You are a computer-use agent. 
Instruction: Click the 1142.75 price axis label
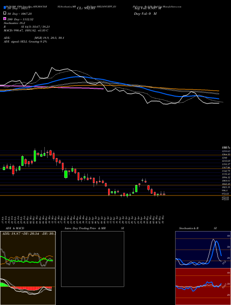(226, 171)
